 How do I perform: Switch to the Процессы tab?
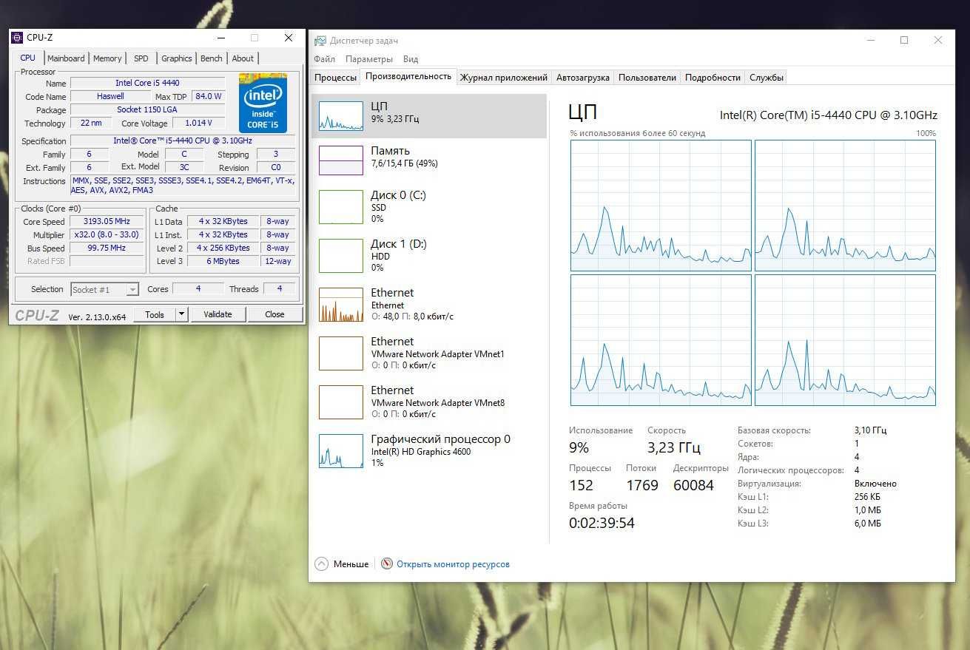coord(335,77)
